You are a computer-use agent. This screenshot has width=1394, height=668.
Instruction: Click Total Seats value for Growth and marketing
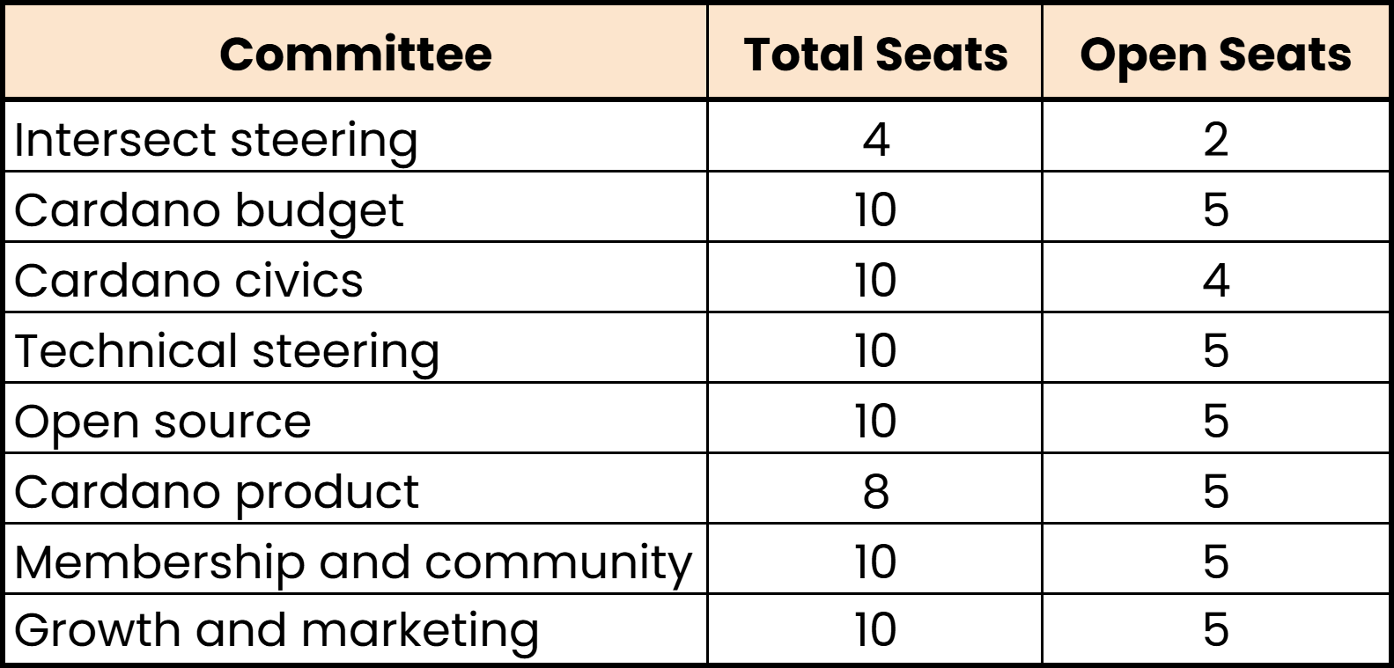(875, 630)
